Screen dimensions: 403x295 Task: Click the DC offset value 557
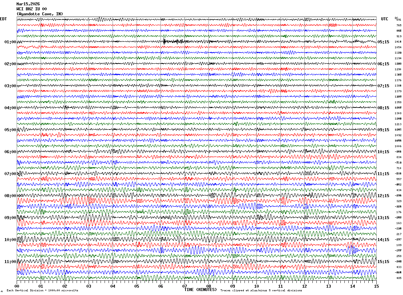point(399,179)
